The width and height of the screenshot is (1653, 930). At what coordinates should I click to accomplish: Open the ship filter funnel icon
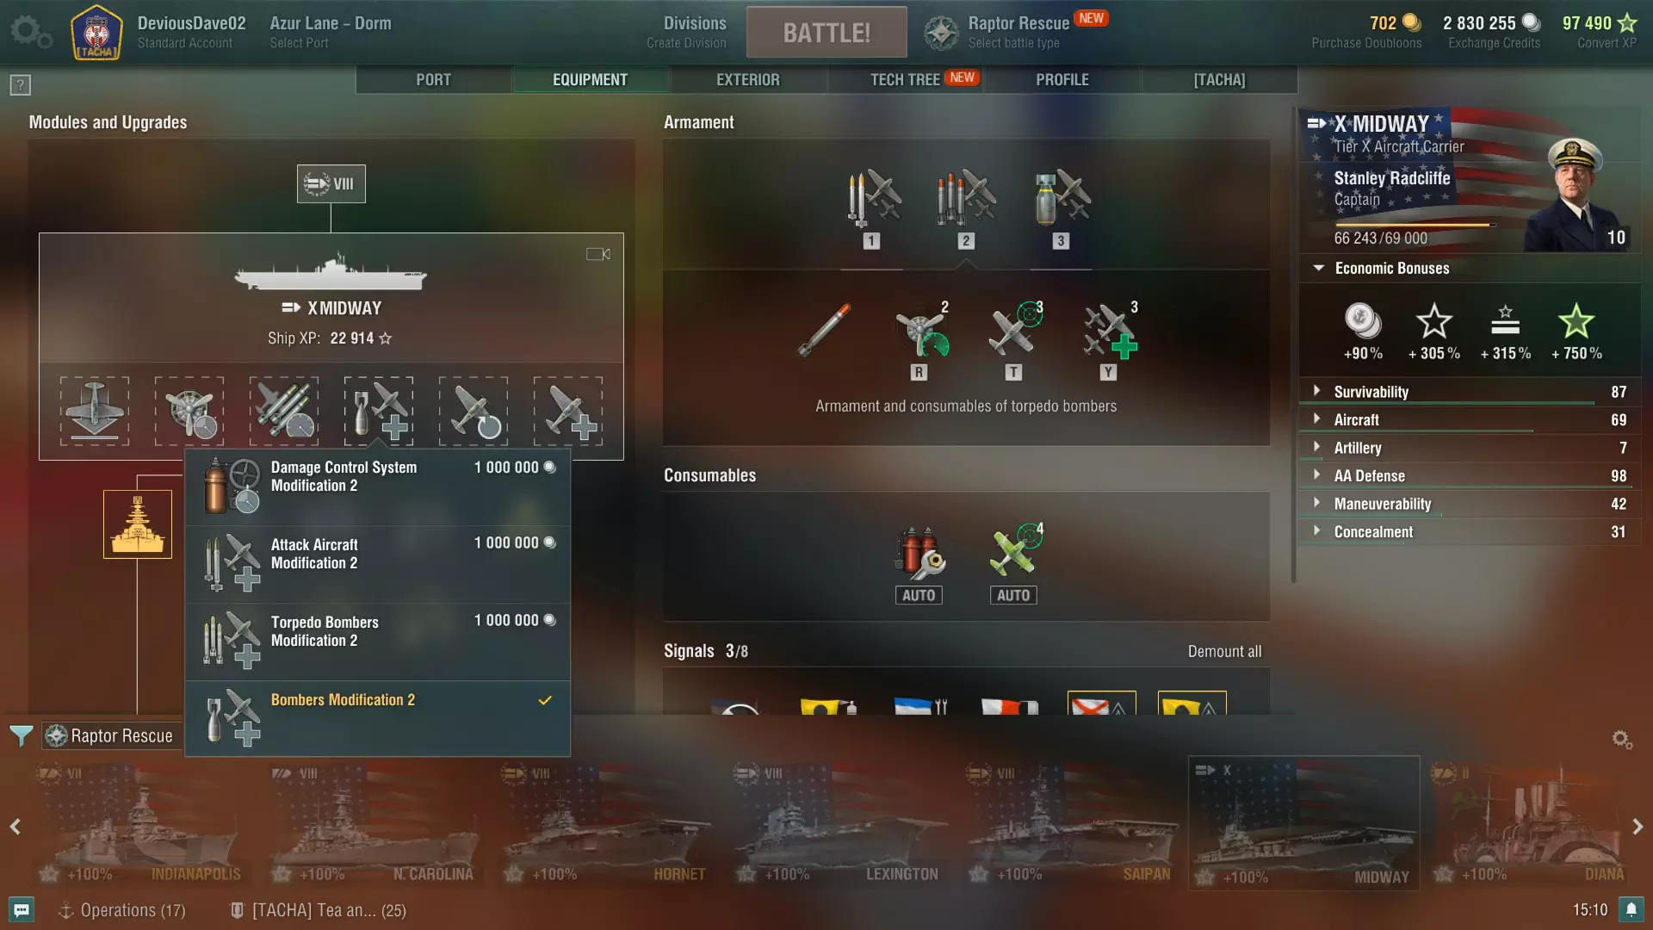(22, 735)
